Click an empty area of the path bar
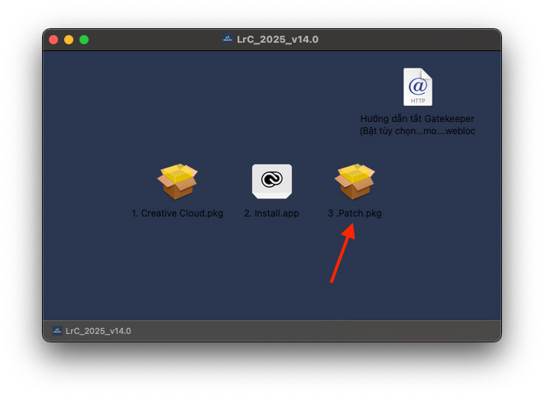 point(312,331)
